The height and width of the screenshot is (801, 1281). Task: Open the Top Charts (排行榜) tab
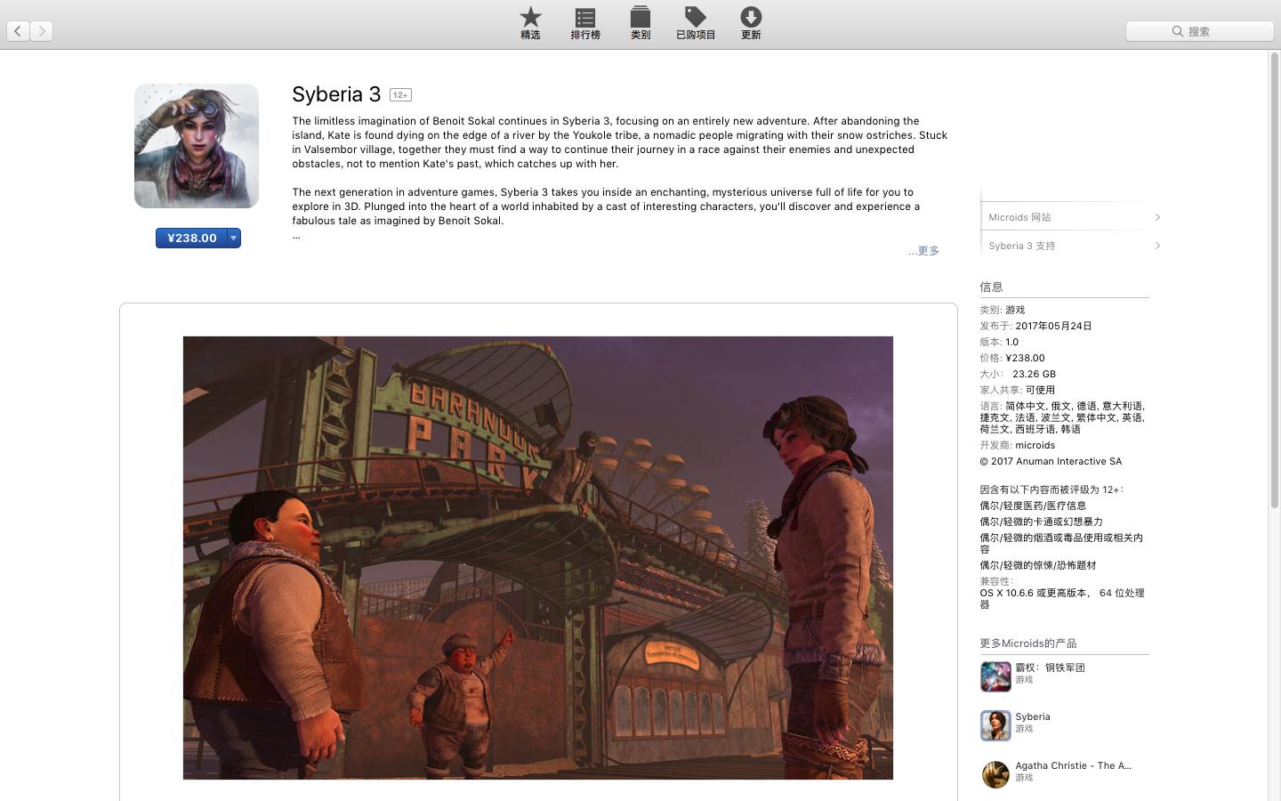(x=585, y=23)
